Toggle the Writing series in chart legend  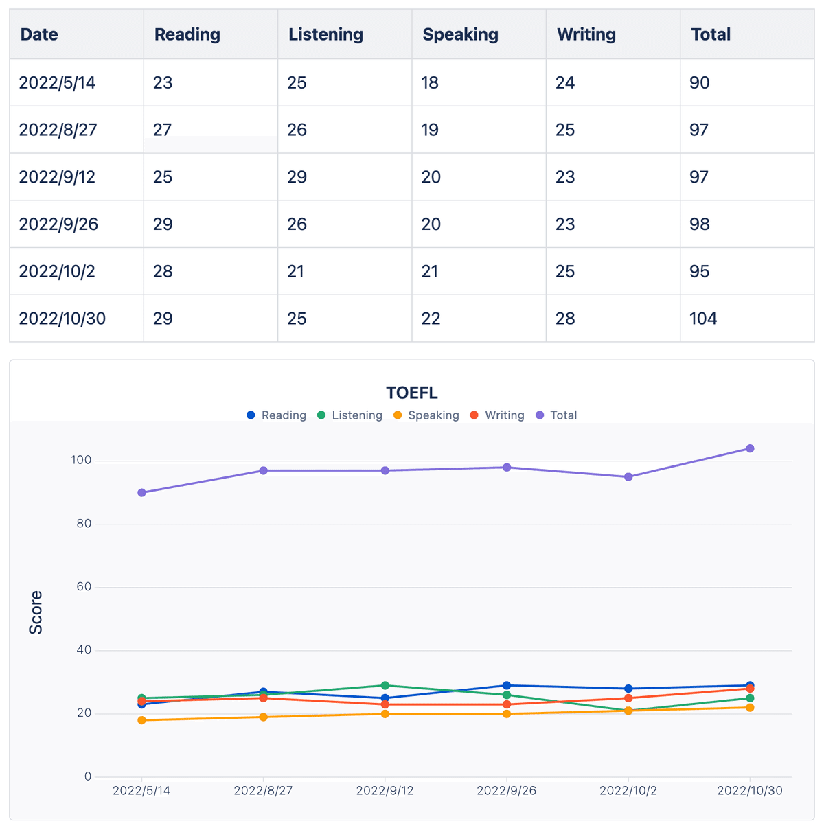(497, 415)
